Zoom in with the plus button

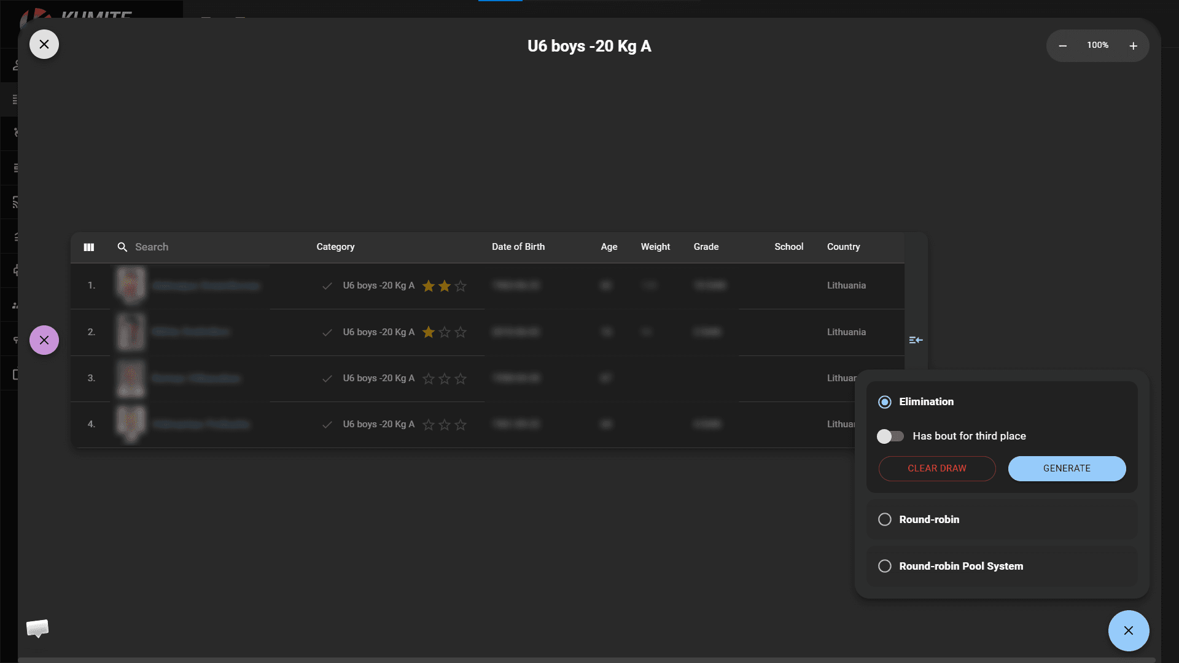[x=1133, y=46]
